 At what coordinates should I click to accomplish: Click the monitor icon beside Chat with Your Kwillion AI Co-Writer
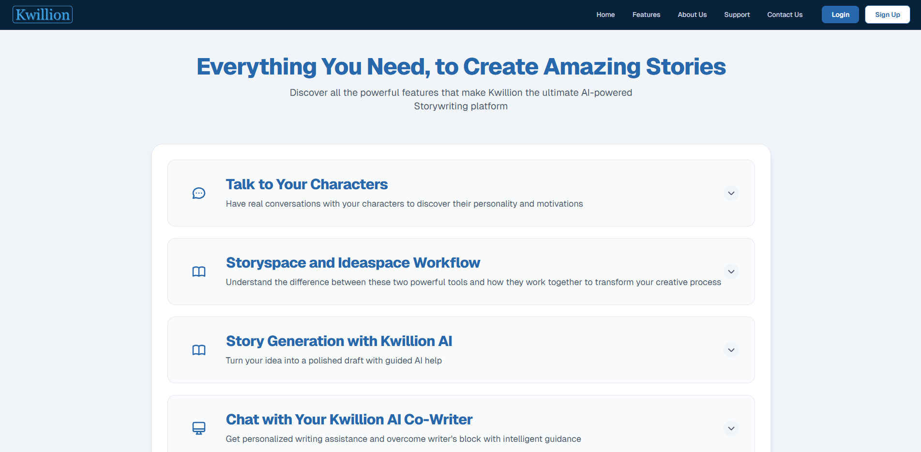click(198, 428)
